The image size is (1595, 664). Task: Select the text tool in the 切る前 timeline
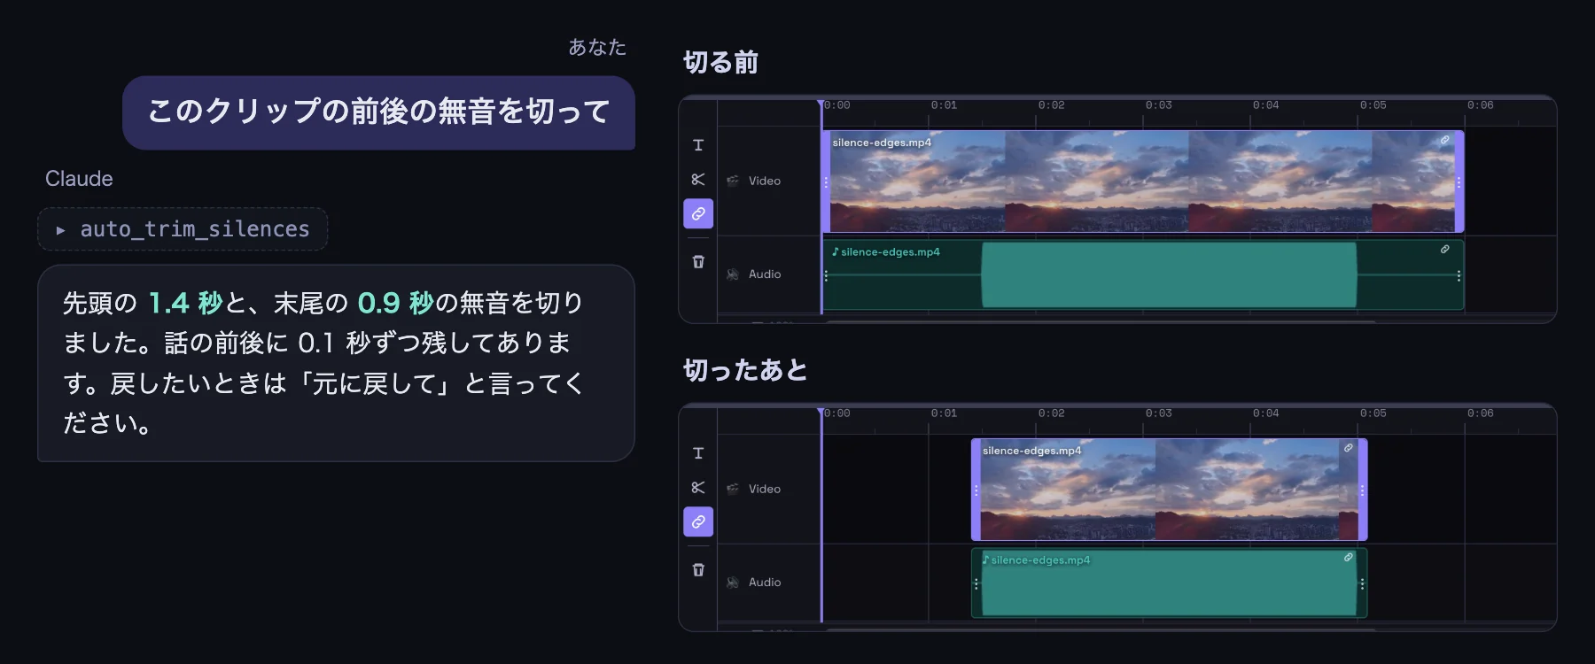point(698,145)
